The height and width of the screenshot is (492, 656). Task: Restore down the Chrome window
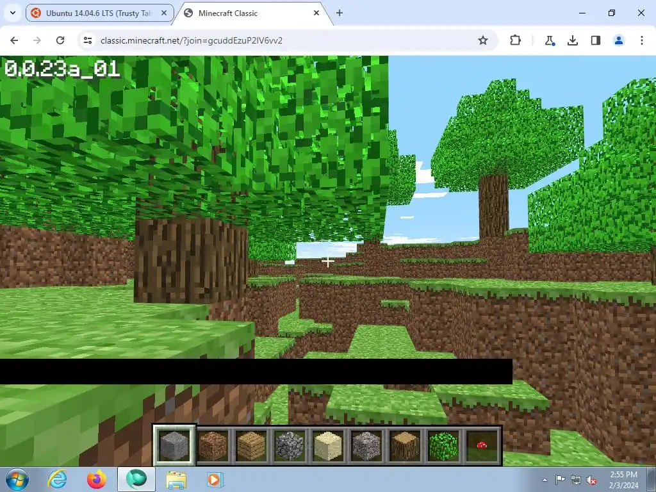coord(612,13)
